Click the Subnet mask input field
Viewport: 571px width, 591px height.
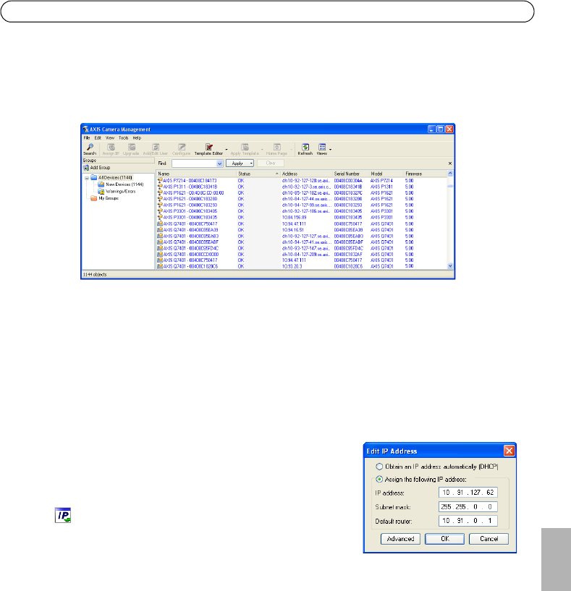click(x=468, y=506)
